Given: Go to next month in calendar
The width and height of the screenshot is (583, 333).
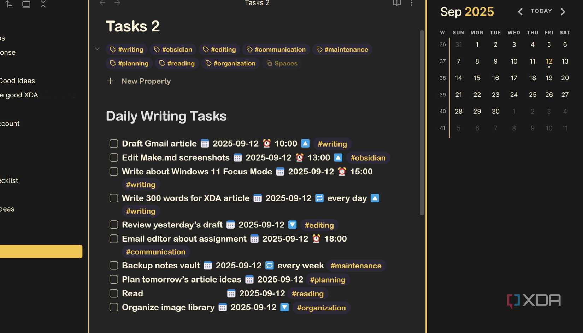Looking at the screenshot, I should click(x=563, y=12).
